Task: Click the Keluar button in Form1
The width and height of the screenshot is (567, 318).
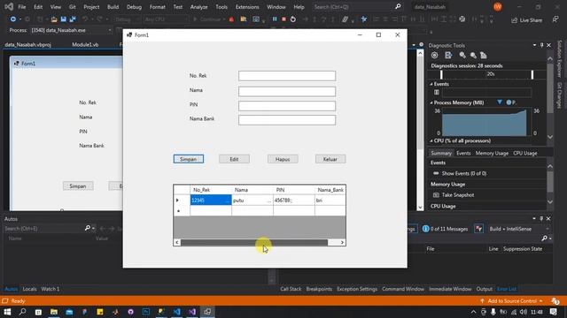Action: point(330,159)
